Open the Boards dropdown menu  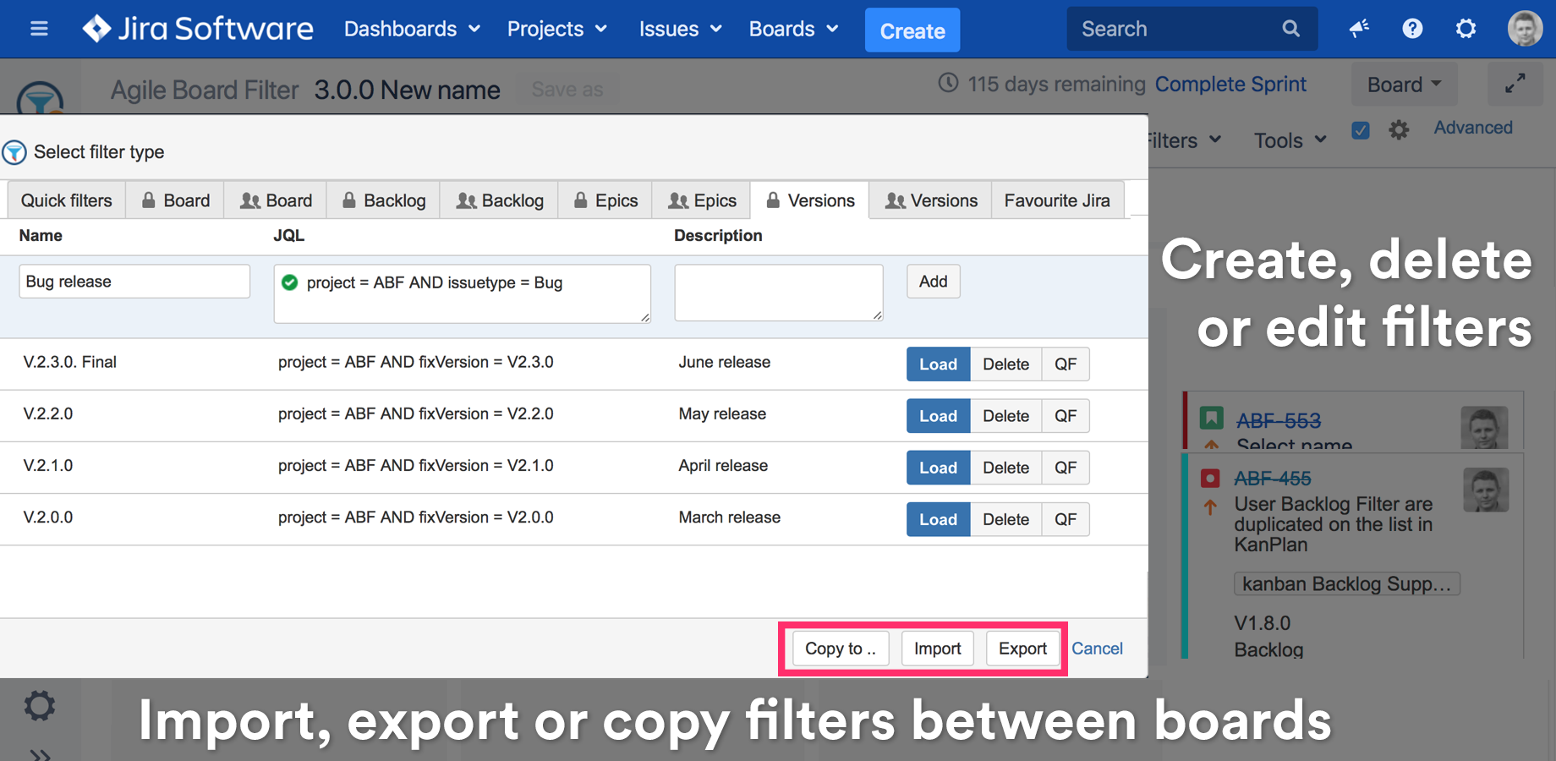pos(792,29)
